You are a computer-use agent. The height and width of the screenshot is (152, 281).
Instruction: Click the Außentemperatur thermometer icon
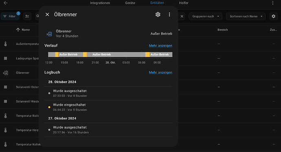[x=6, y=44]
